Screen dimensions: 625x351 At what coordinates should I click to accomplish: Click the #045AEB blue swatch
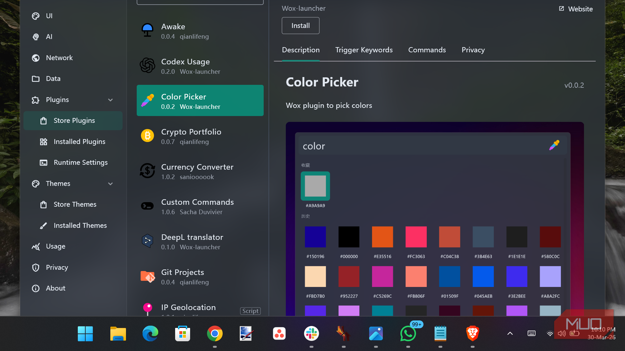[x=483, y=277]
